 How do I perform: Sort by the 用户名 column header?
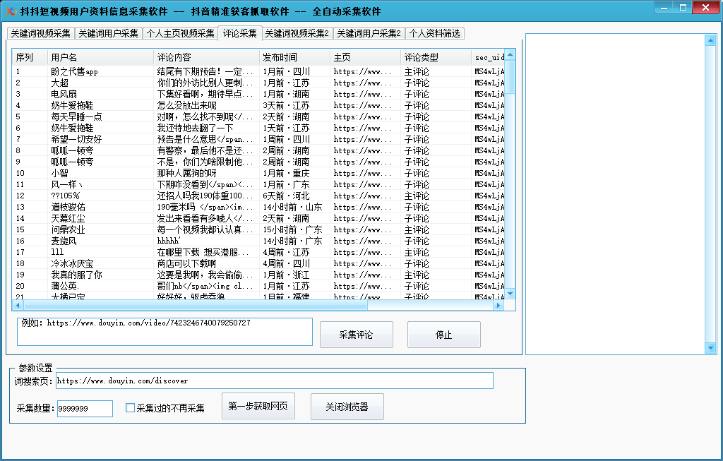coord(100,57)
